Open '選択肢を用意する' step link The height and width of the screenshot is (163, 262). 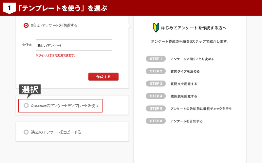pos(183,96)
